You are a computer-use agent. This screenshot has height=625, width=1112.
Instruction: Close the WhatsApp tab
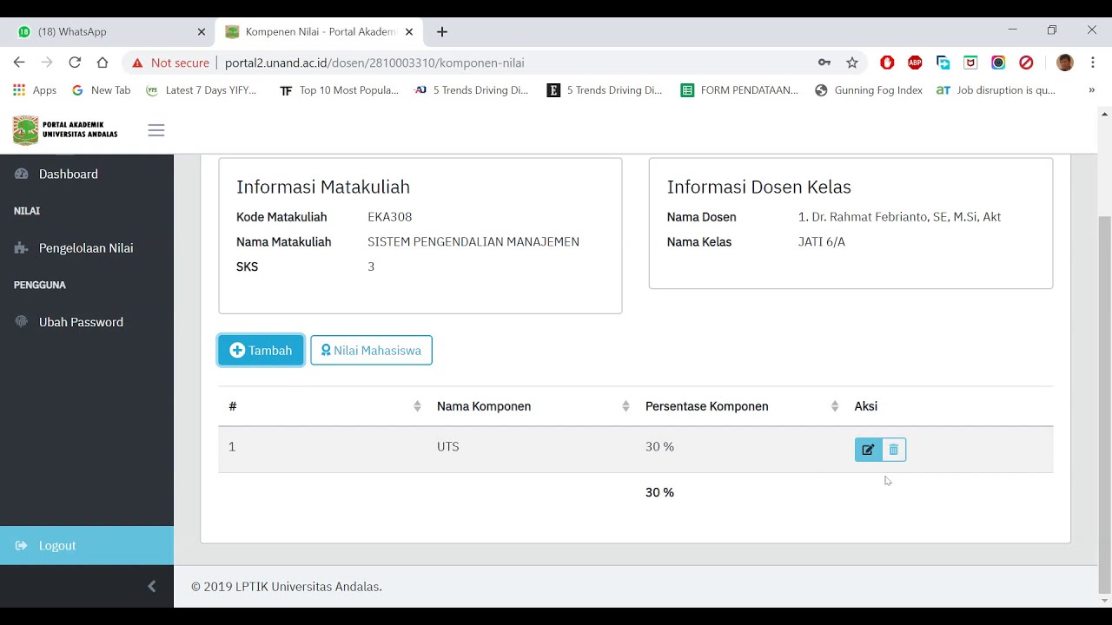click(x=202, y=32)
